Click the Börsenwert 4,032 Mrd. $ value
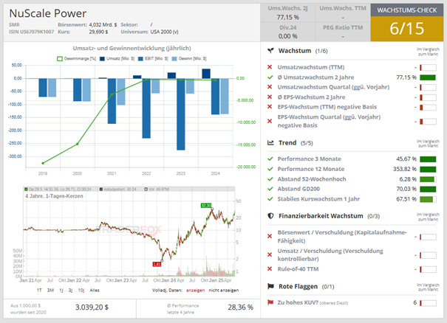This screenshot has height=323, width=447. (103, 25)
